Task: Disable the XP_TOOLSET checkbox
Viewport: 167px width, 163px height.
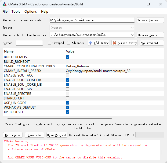Action: 68,112
